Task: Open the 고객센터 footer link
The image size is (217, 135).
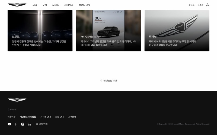Action: pos(72,117)
